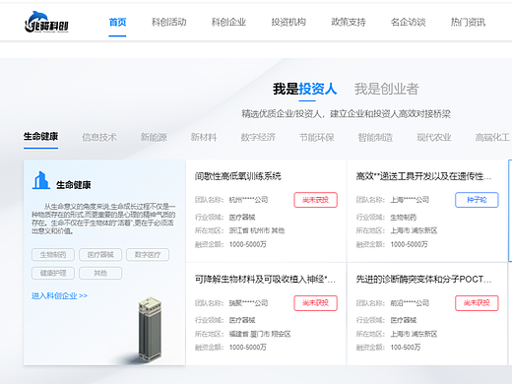Viewport: 512px width, 384px height.
Task: Click the team name 杭州*****公司
Action: point(248,200)
